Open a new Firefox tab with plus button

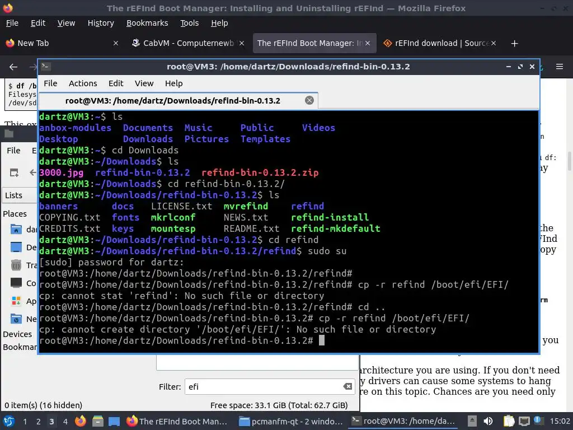515,43
